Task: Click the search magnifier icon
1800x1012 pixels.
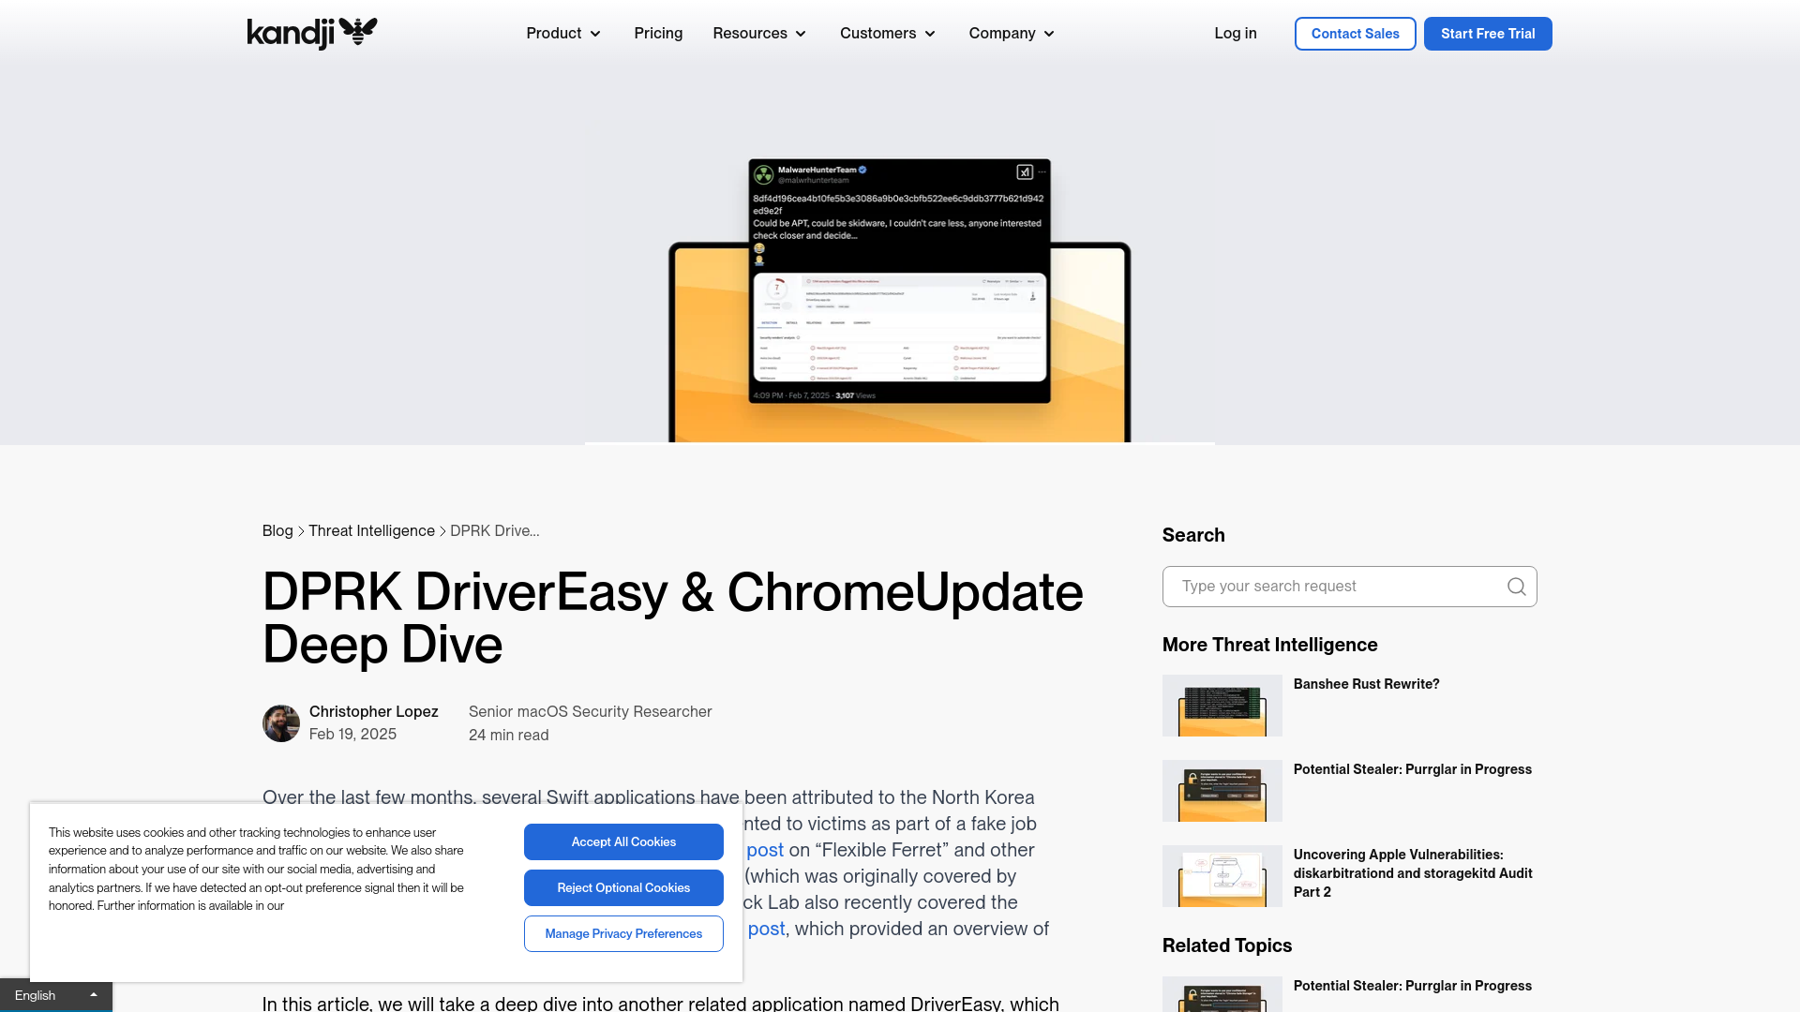Action: coord(1516,587)
